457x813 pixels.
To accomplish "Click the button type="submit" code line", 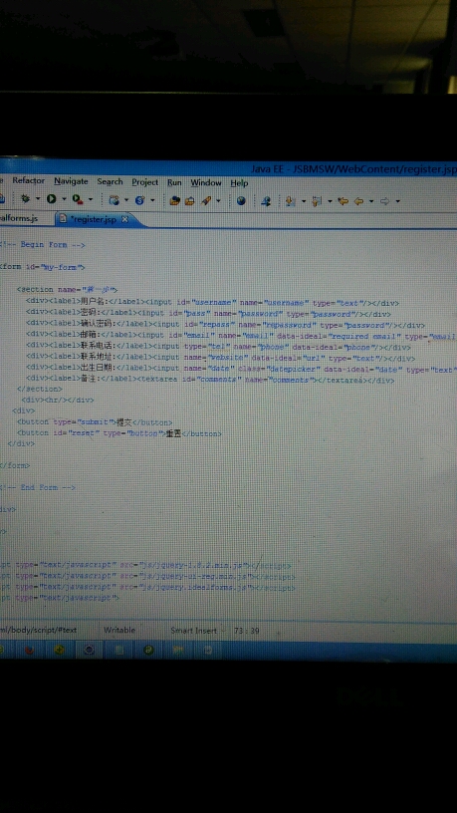I will [x=95, y=422].
